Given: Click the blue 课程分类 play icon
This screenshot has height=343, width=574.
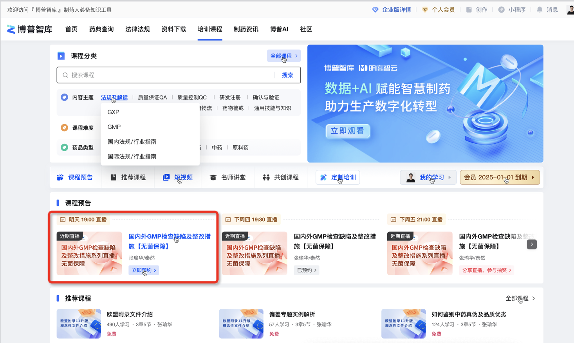Looking at the screenshot, I should coord(61,56).
